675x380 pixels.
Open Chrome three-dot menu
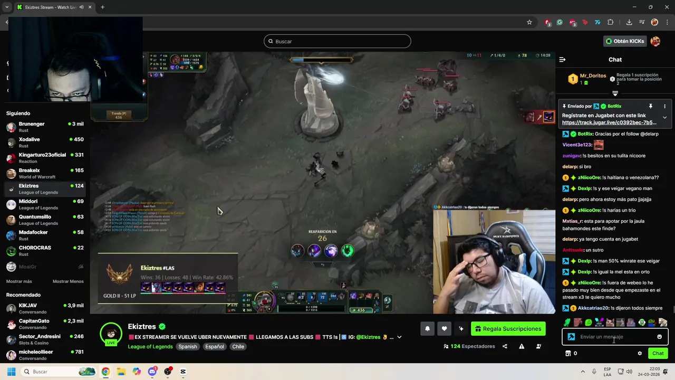(x=667, y=22)
